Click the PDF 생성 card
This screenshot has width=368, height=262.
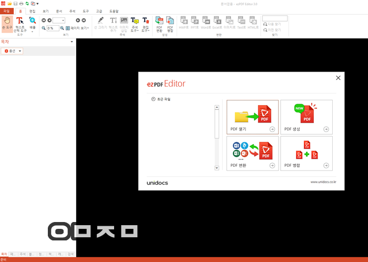tap(306, 117)
